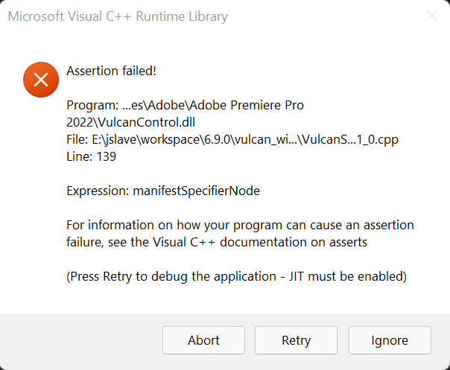This screenshot has width=450, height=370.
Task: Click the Line: 139 text
Action: pos(91,156)
